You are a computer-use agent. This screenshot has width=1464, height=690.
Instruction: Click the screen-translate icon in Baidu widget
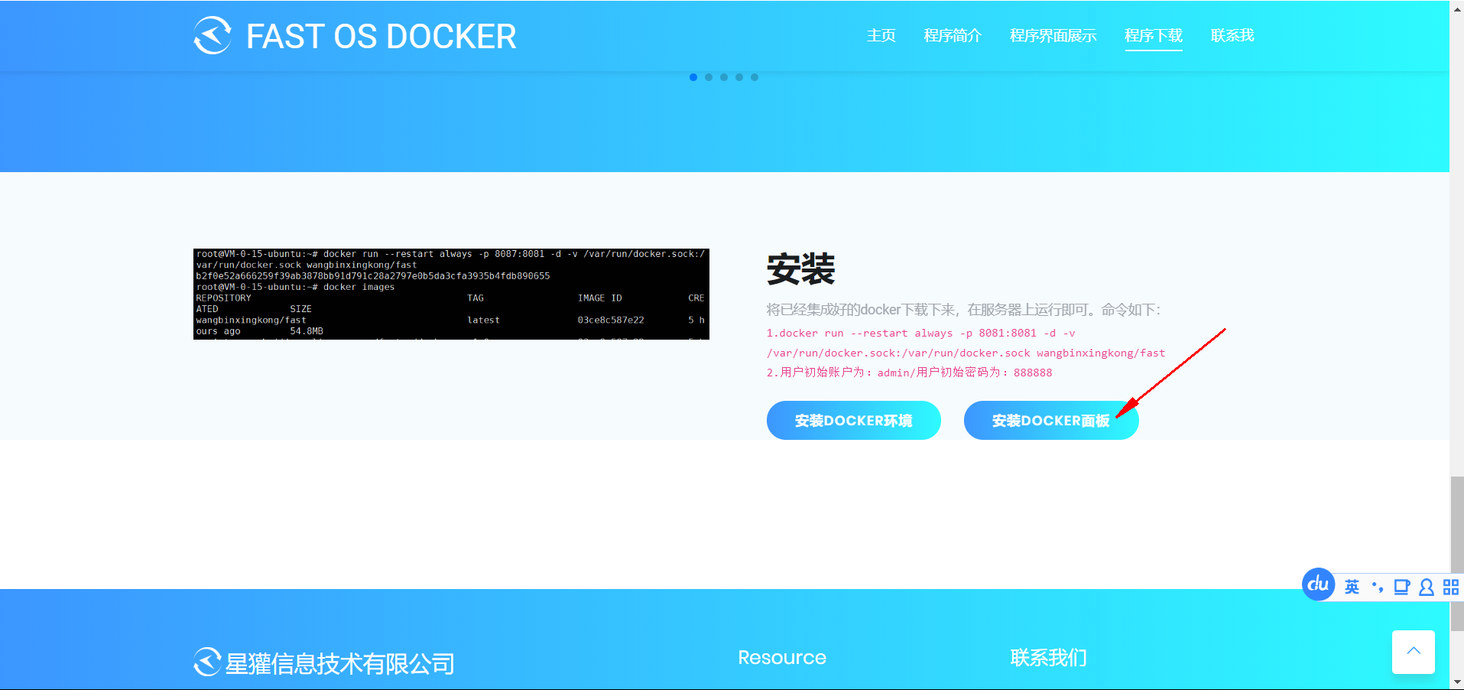coord(1401,586)
